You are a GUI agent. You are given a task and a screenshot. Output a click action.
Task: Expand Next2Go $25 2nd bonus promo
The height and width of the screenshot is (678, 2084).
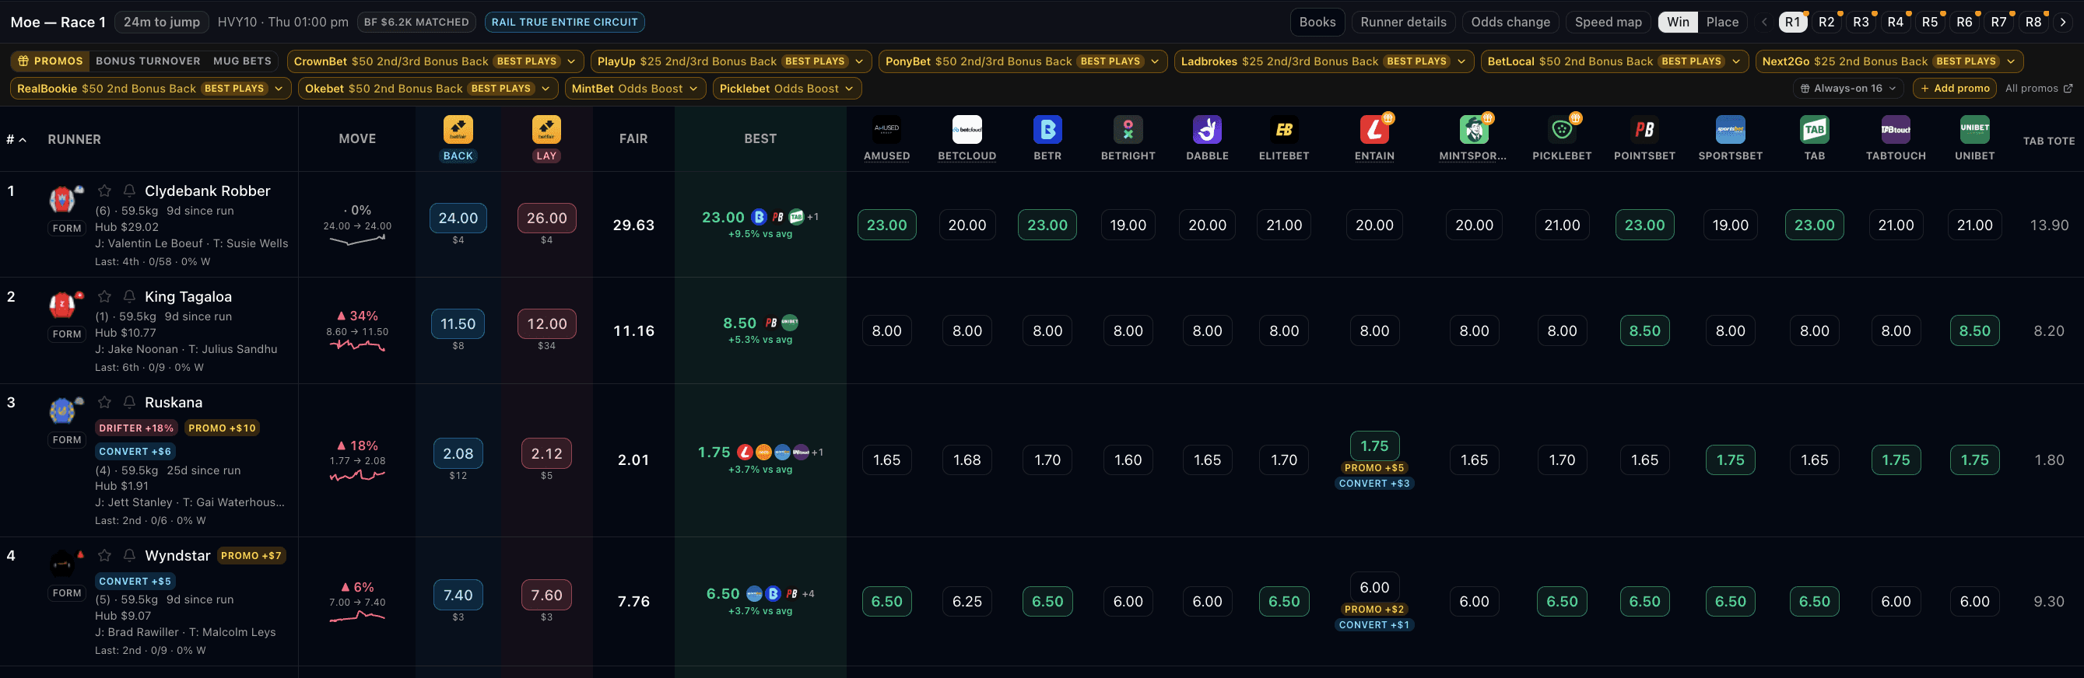pos(1889,61)
